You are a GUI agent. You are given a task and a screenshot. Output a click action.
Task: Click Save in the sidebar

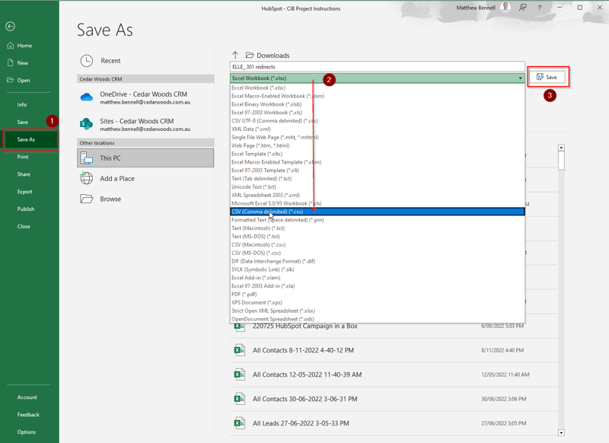coord(23,122)
